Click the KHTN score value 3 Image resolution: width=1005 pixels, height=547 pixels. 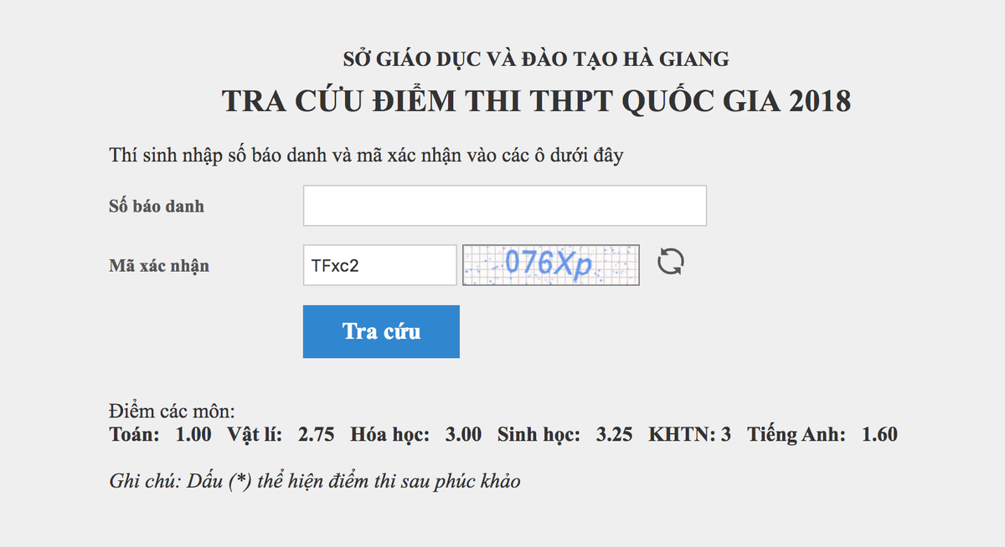tap(725, 434)
